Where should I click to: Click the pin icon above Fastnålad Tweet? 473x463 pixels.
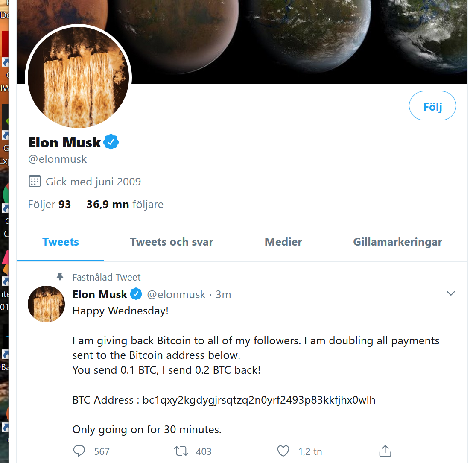60,276
